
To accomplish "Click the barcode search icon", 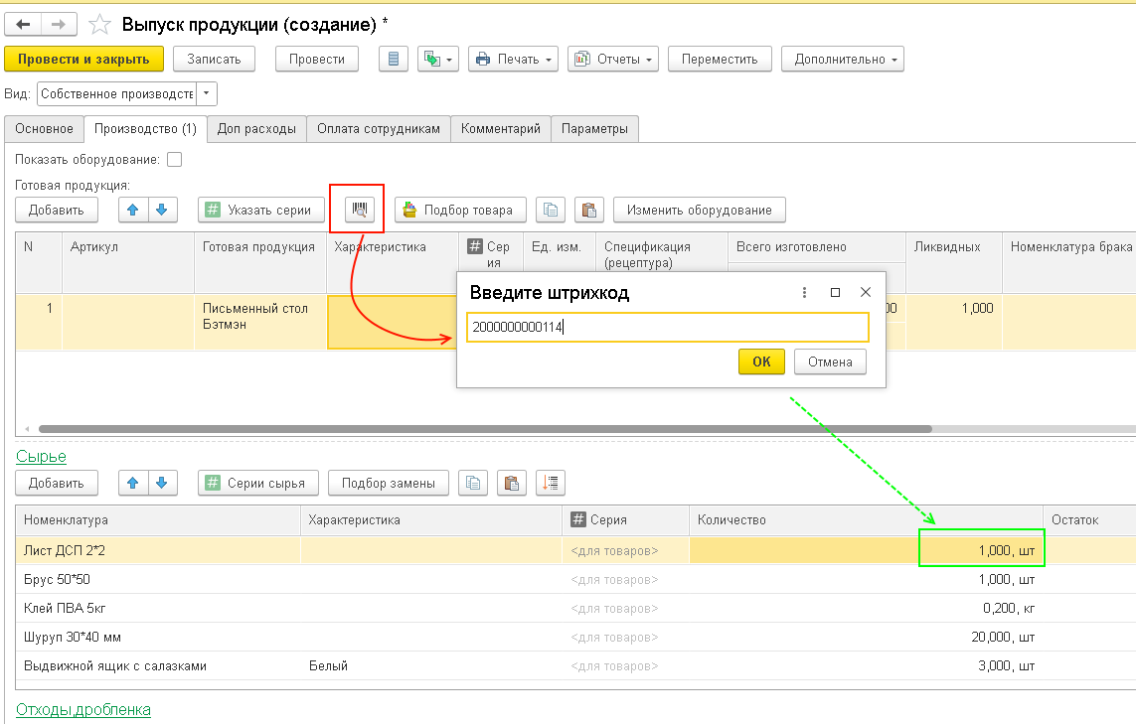I will (x=358, y=210).
